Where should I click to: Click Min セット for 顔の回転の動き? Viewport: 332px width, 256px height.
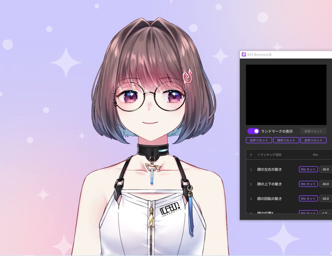click(x=308, y=198)
